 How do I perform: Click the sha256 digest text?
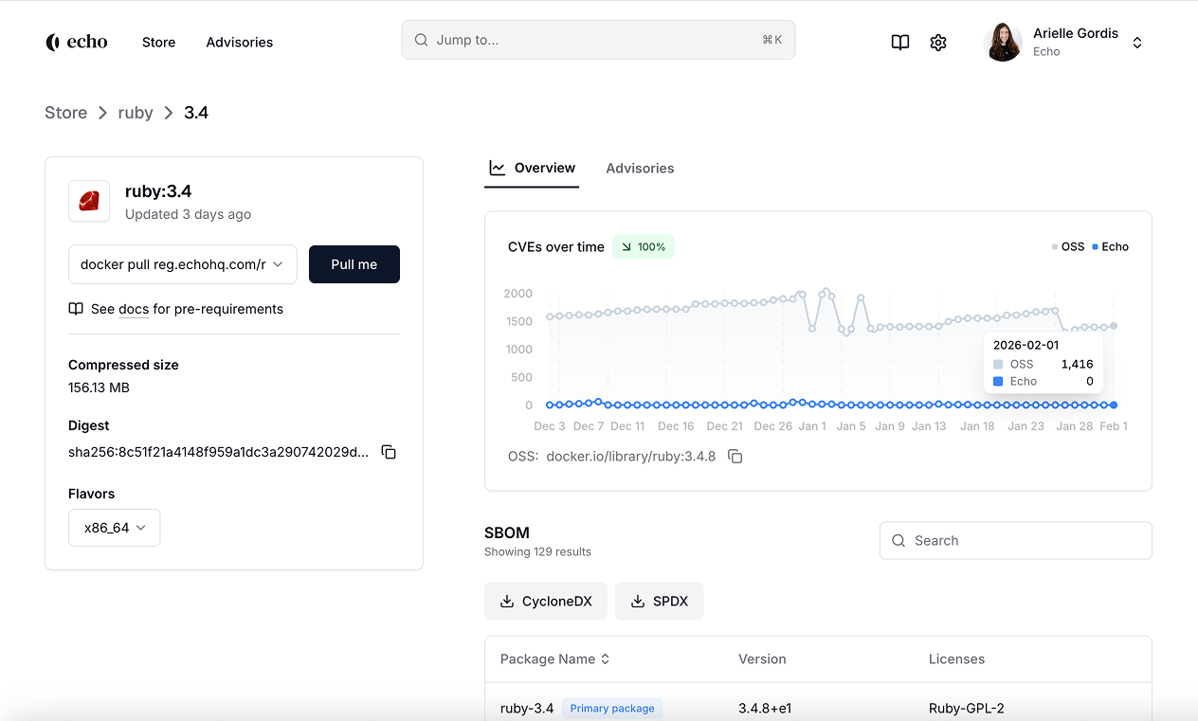pos(219,452)
